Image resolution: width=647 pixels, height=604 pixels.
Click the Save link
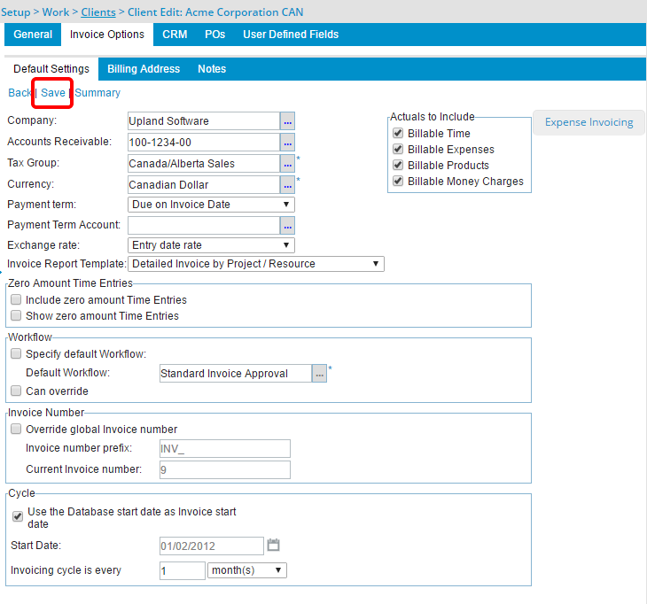pyautogui.click(x=53, y=93)
